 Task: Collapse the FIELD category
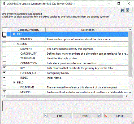14,82
